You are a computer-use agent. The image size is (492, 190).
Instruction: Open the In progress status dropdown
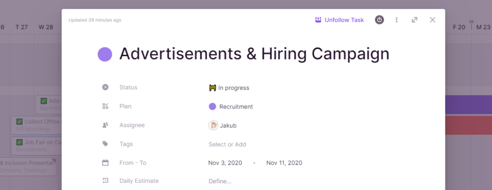click(x=229, y=88)
